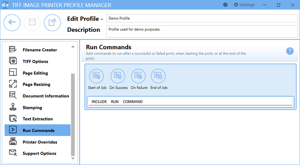Click the Stamping stamp icon
This screenshot has width=300, height=165.
click(13, 107)
